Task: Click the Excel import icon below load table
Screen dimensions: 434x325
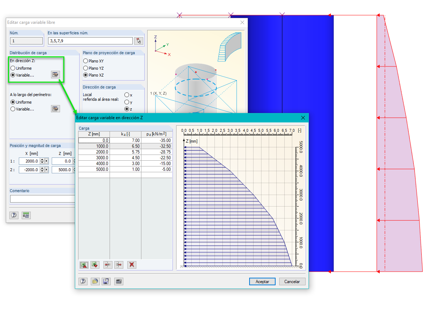Action: [x=84, y=265]
